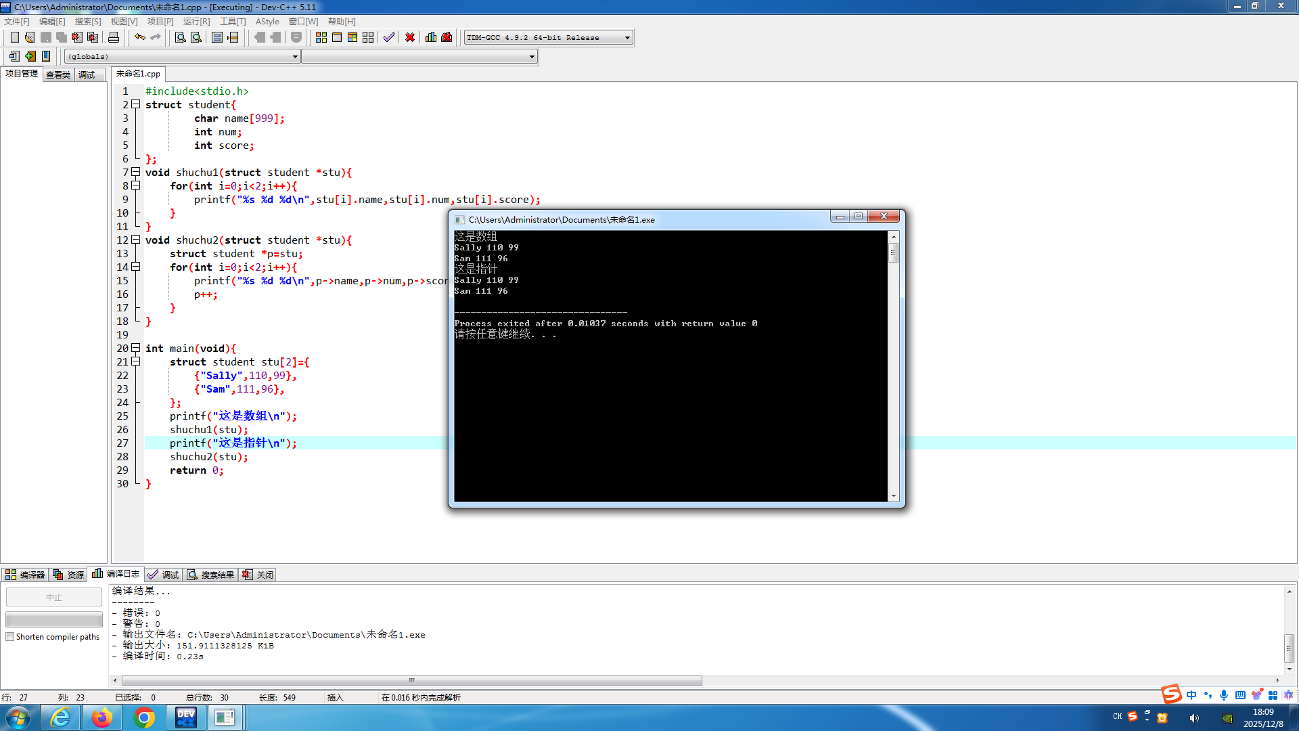Screen dimensions: 1299x731
Task: Click the Print toolbar icon
Action: [114, 37]
